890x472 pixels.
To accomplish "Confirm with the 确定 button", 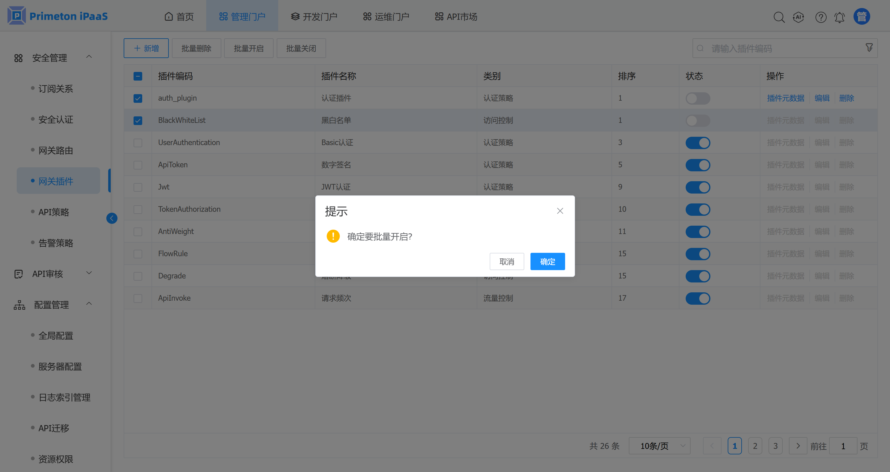I will [547, 261].
